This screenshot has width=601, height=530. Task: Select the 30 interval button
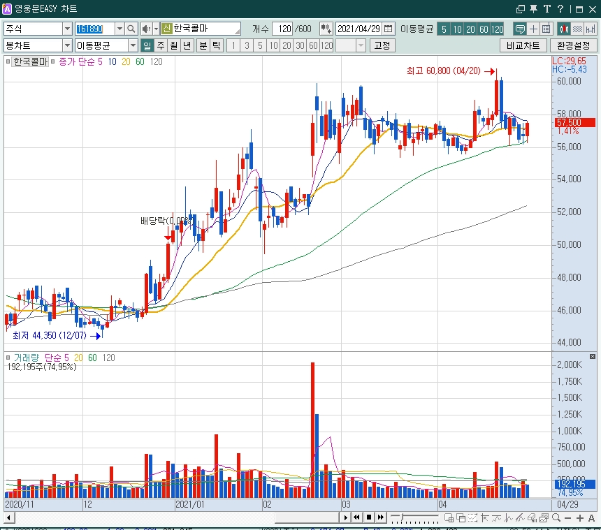pos(300,45)
